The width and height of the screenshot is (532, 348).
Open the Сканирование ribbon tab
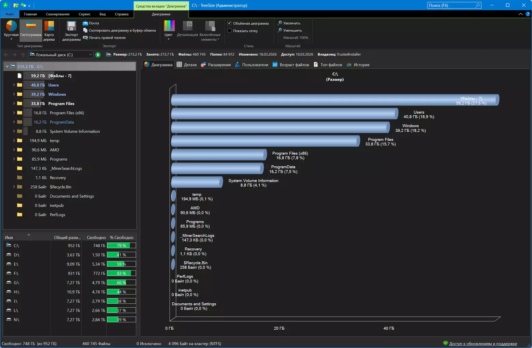coord(58,14)
